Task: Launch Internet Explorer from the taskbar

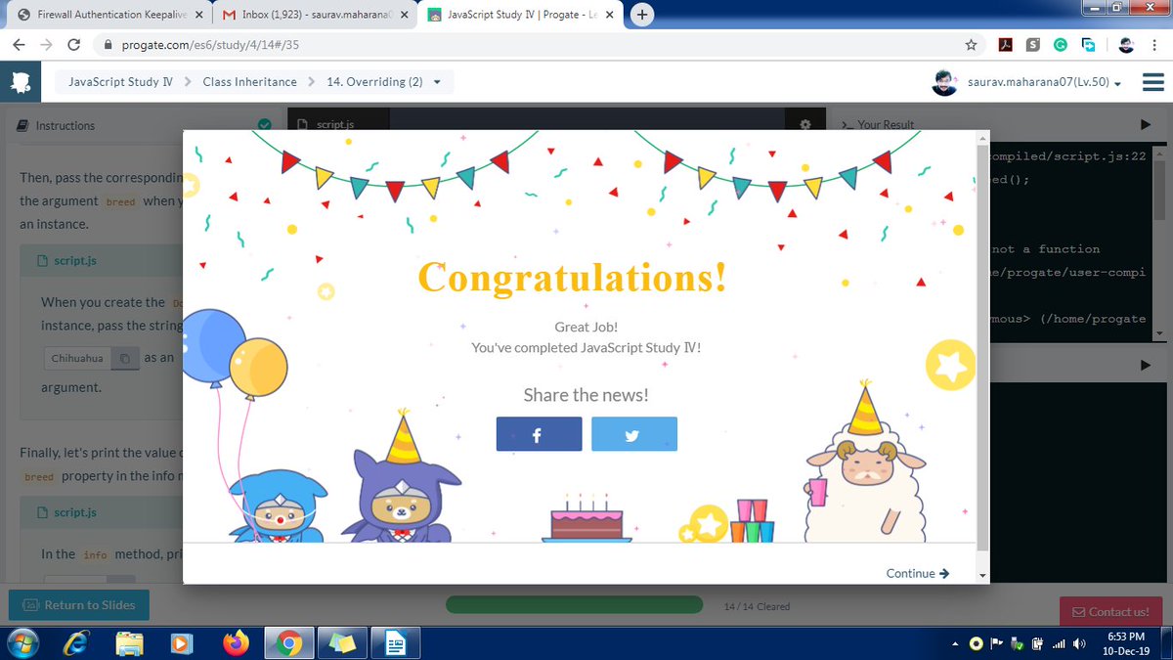Action: click(x=77, y=643)
